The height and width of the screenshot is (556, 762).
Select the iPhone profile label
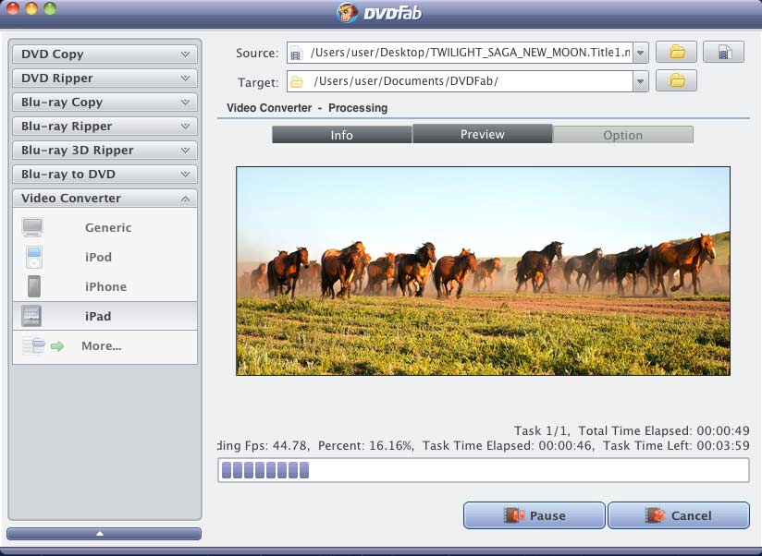coord(106,286)
